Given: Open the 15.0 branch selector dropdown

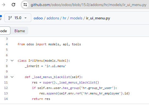Looking at the screenshot, I should click(18, 18).
